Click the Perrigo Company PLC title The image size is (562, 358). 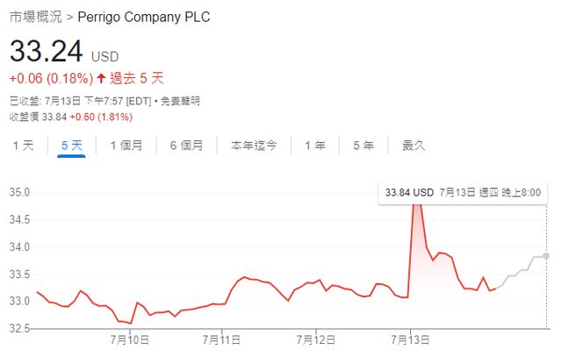(x=144, y=17)
